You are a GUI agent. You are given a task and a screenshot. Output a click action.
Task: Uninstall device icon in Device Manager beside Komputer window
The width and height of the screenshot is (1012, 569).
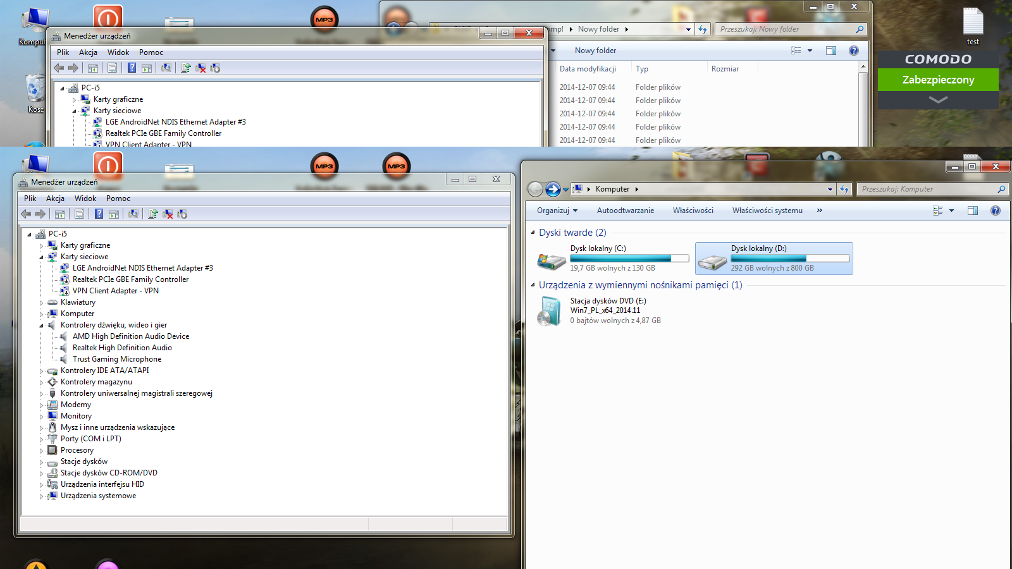click(168, 214)
